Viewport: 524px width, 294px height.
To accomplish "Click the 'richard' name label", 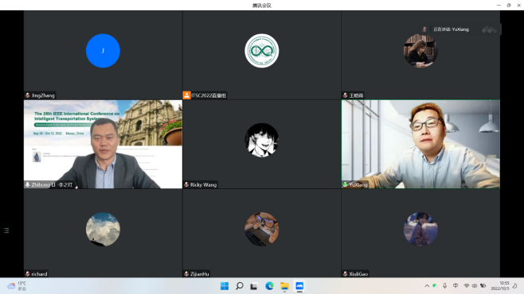I will click(x=40, y=274).
